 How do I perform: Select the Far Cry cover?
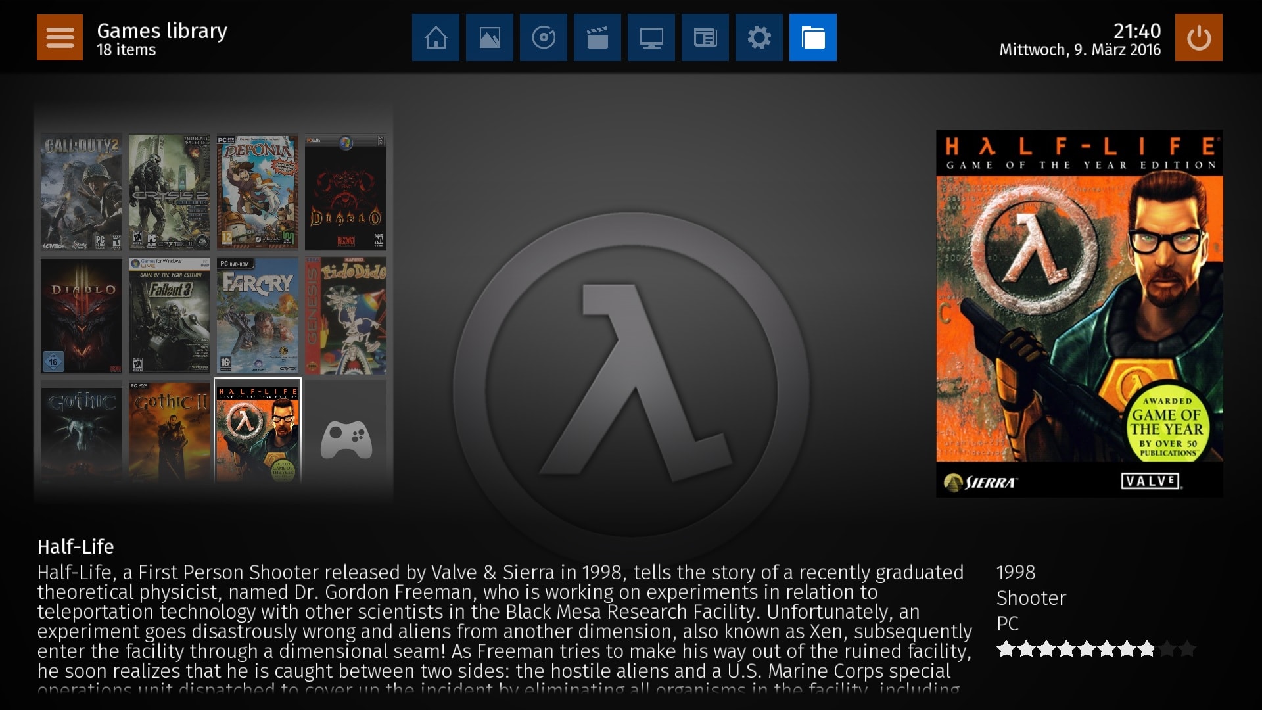258,316
